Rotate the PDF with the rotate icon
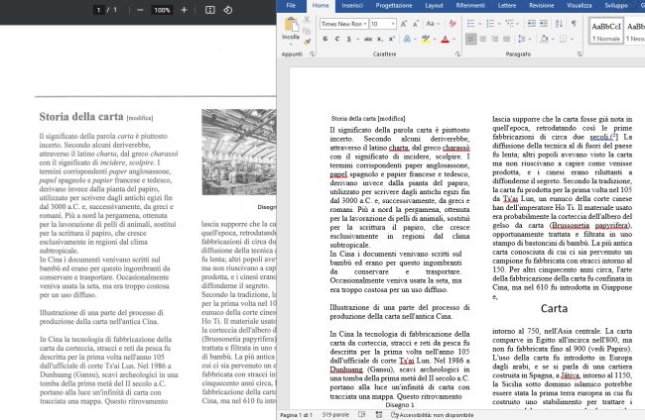This screenshot has width=645, height=420. pos(228,10)
